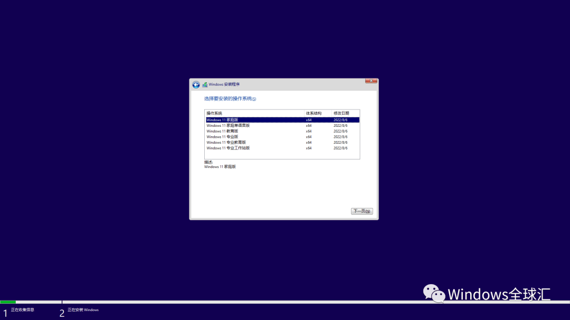
Task: Click the 体系结构 column header
Action: point(318,113)
